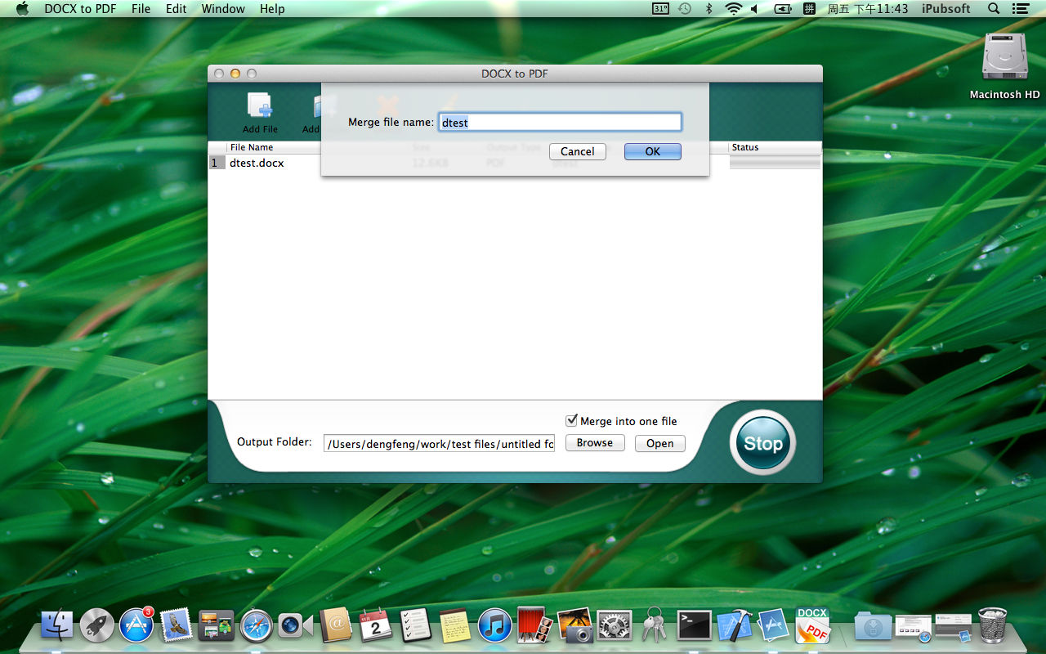Viewport: 1046px width, 654px height.
Task: Click the Add File toolbar icon
Action: [260, 108]
